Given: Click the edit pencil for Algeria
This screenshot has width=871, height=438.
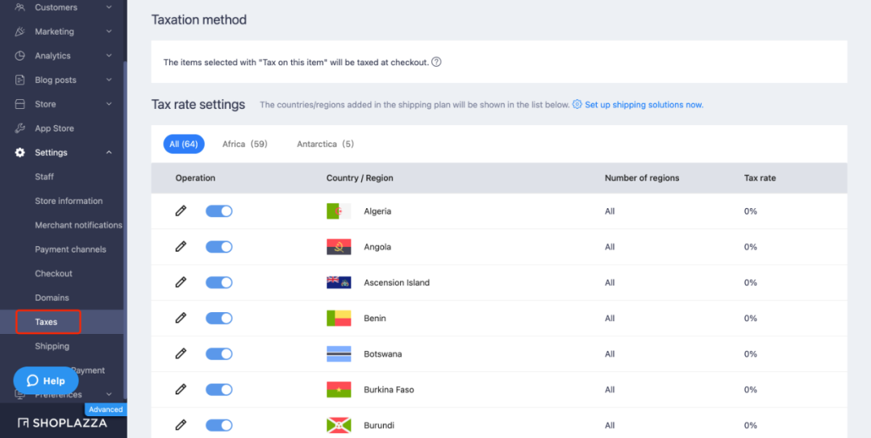Looking at the screenshot, I should (181, 211).
